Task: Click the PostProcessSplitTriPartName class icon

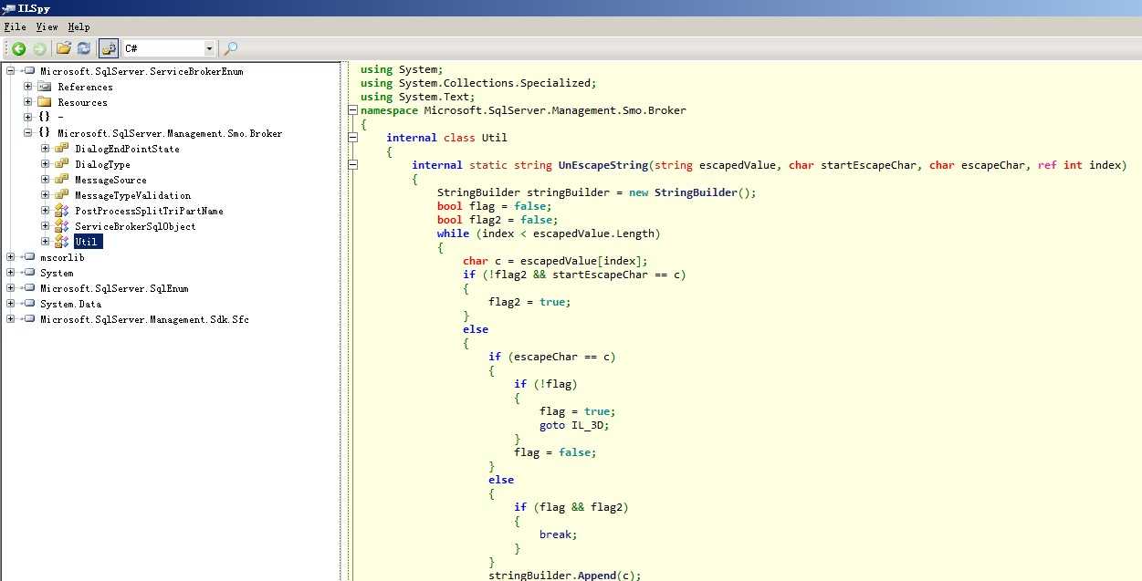Action: pyautogui.click(x=61, y=211)
